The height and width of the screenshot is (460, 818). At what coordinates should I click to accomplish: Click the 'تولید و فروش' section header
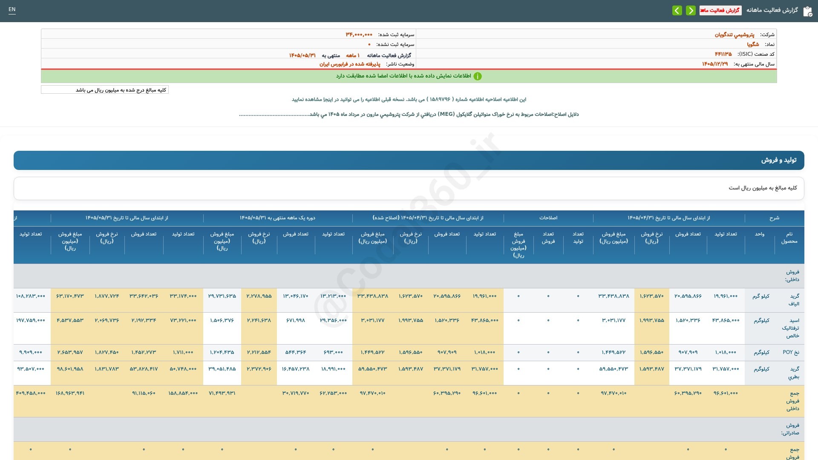click(409, 160)
